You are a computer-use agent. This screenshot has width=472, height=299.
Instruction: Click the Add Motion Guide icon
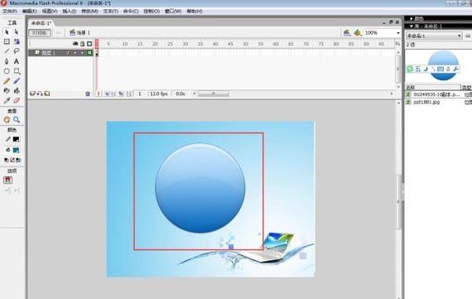coord(40,94)
